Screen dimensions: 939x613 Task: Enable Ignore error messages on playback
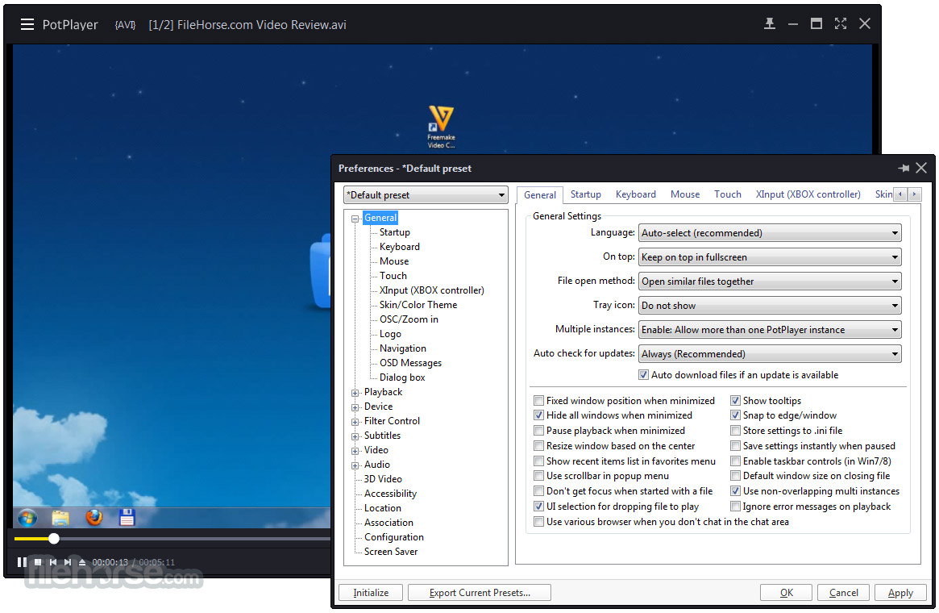735,507
